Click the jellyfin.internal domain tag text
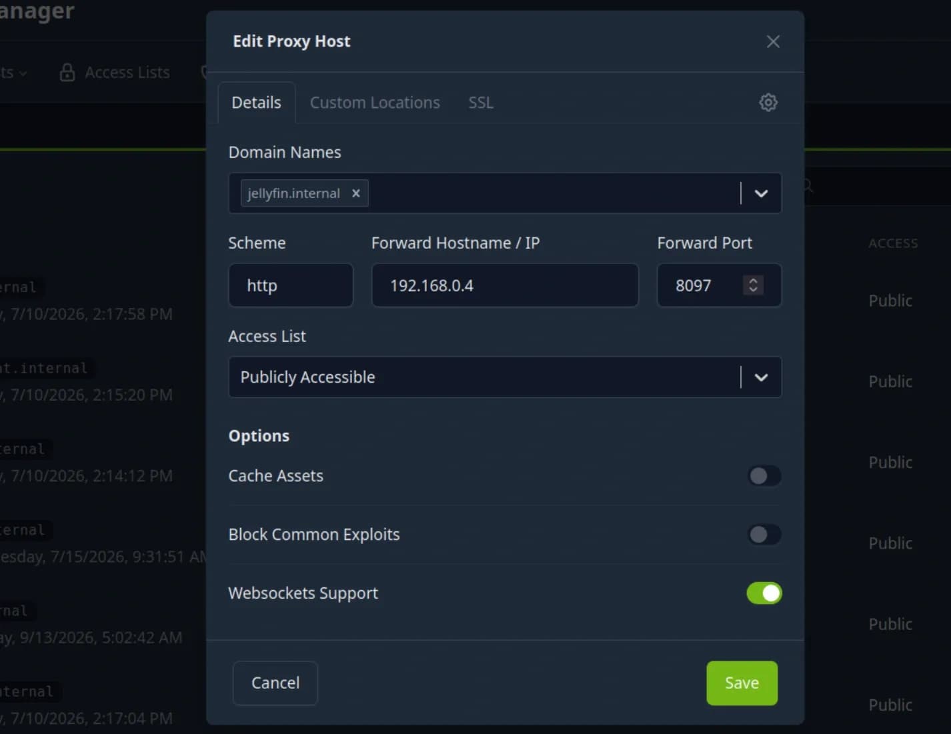Image resolution: width=951 pixels, height=734 pixels. click(x=293, y=193)
